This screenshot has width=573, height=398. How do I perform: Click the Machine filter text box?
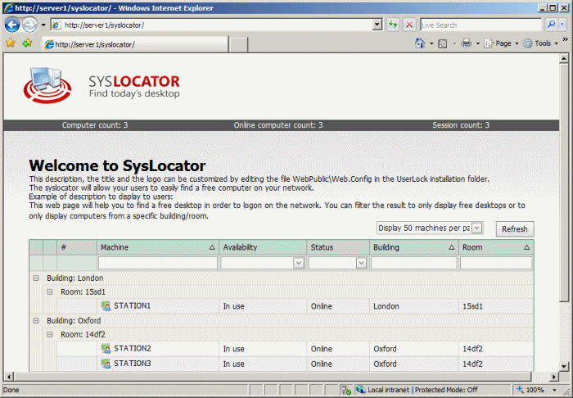157,263
